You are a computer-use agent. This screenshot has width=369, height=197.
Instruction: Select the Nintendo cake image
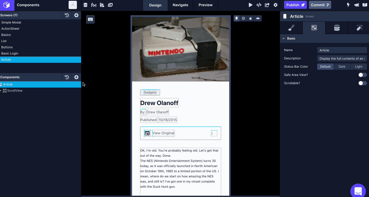(x=180, y=49)
